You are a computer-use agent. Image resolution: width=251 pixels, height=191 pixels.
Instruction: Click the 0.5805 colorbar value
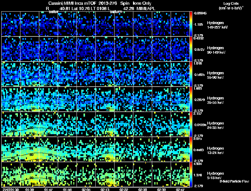[x=200, y=75]
